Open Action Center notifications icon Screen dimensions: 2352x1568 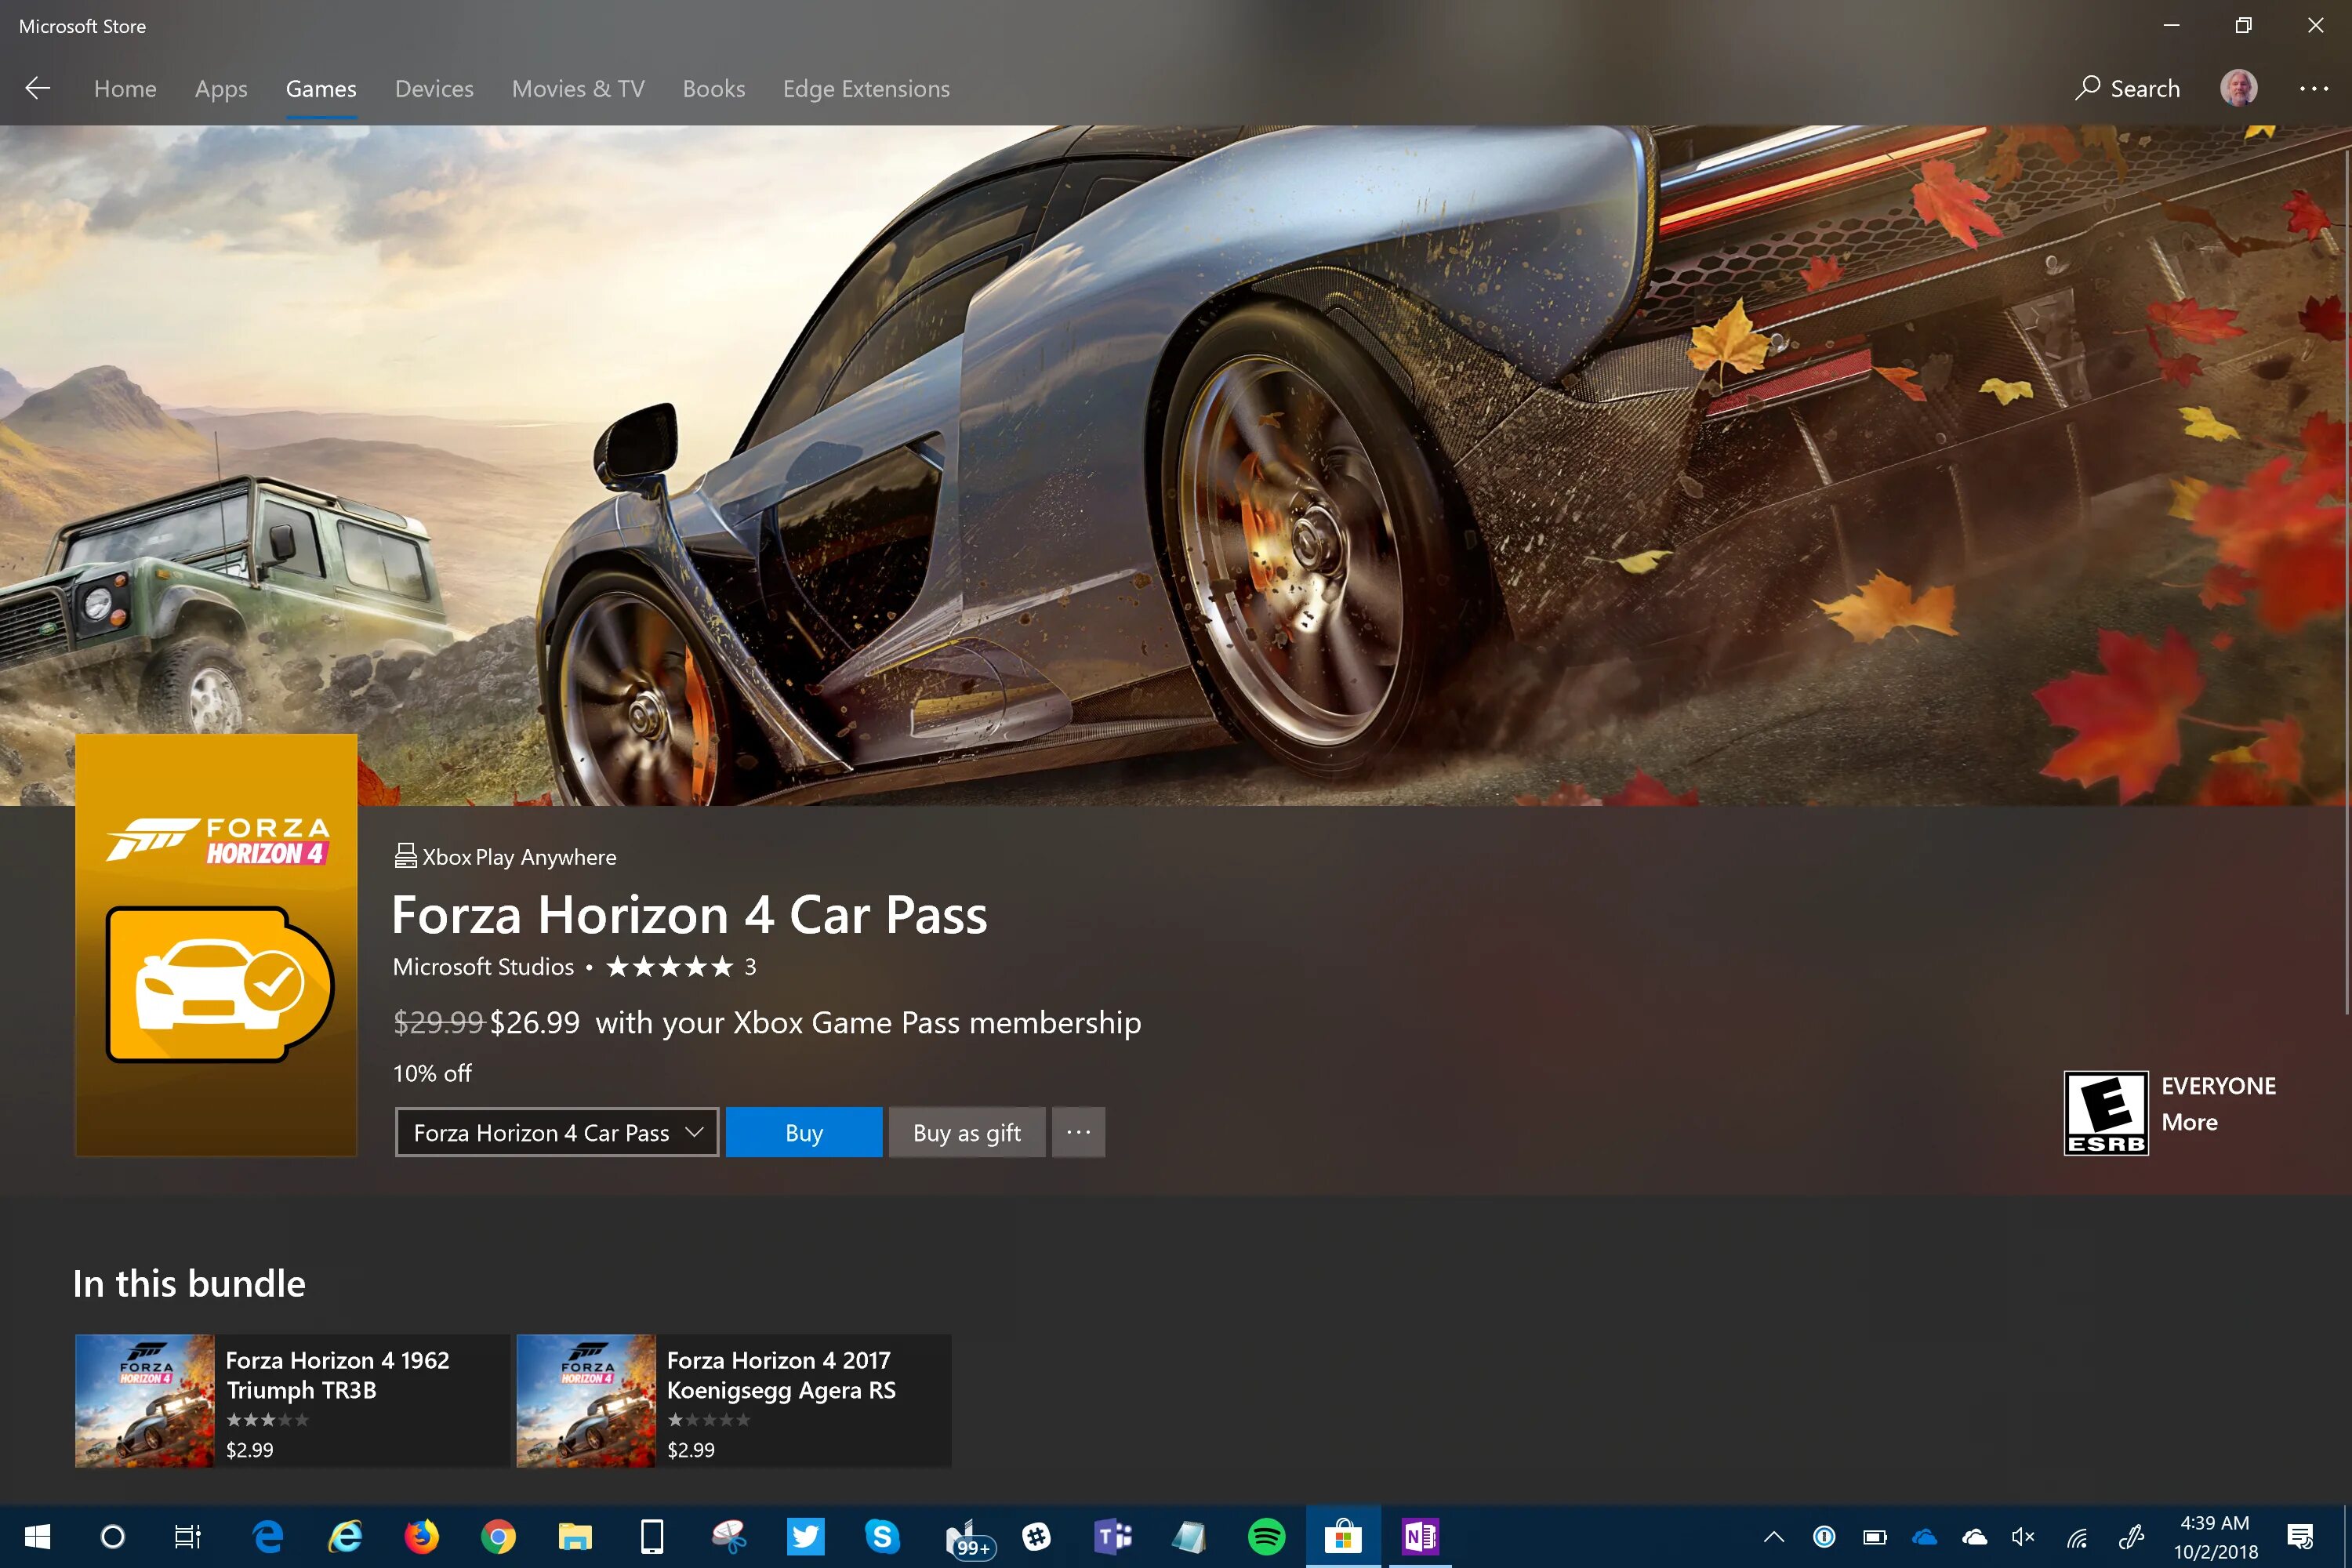(x=2300, y=1536)
